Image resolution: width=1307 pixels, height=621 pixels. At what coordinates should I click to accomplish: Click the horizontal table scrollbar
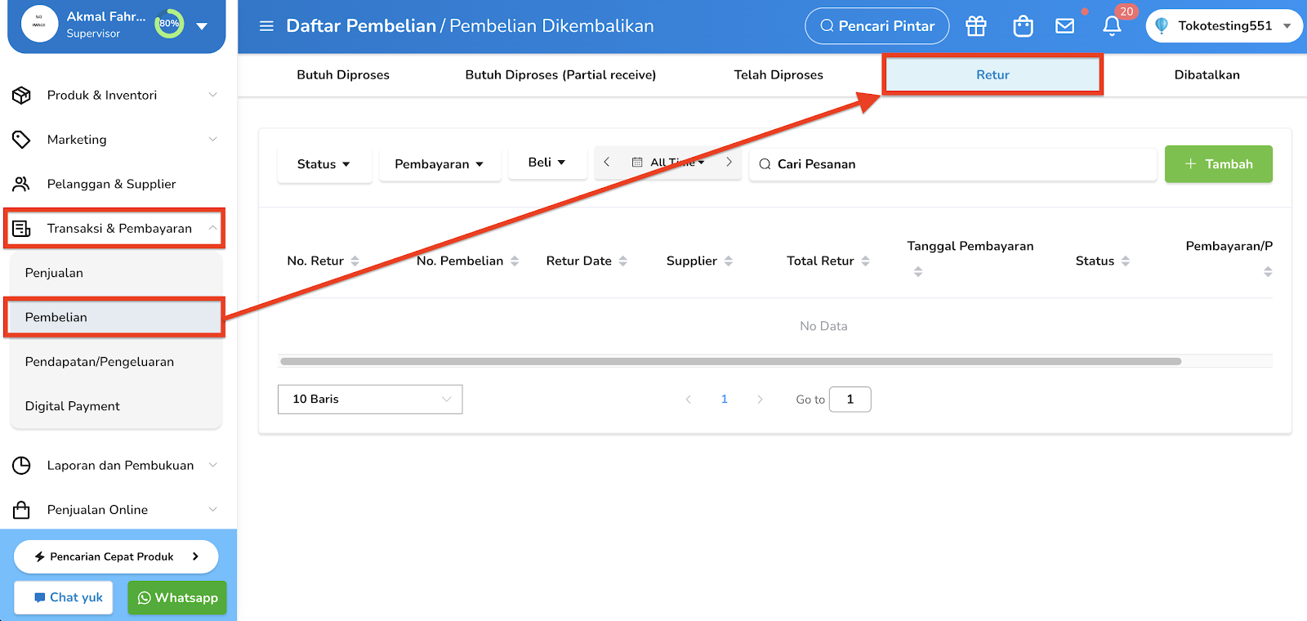(730, 361)
